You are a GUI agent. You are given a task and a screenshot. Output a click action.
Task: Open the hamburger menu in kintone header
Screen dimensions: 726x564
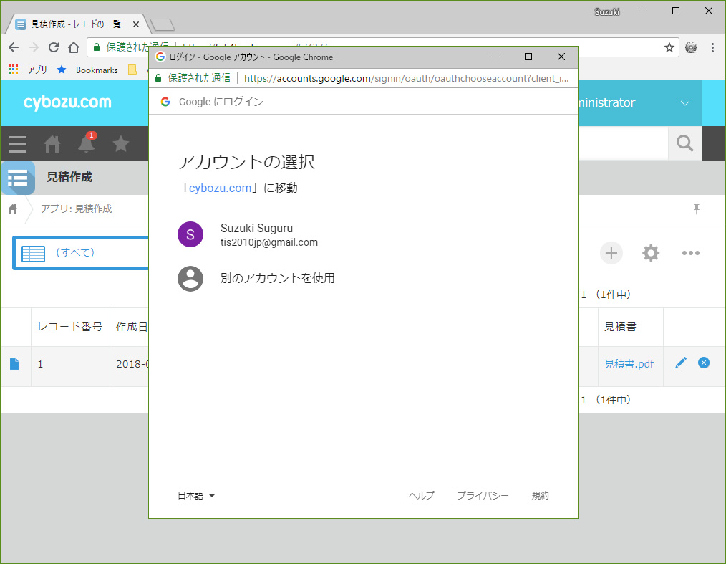[x=18, y=143]
